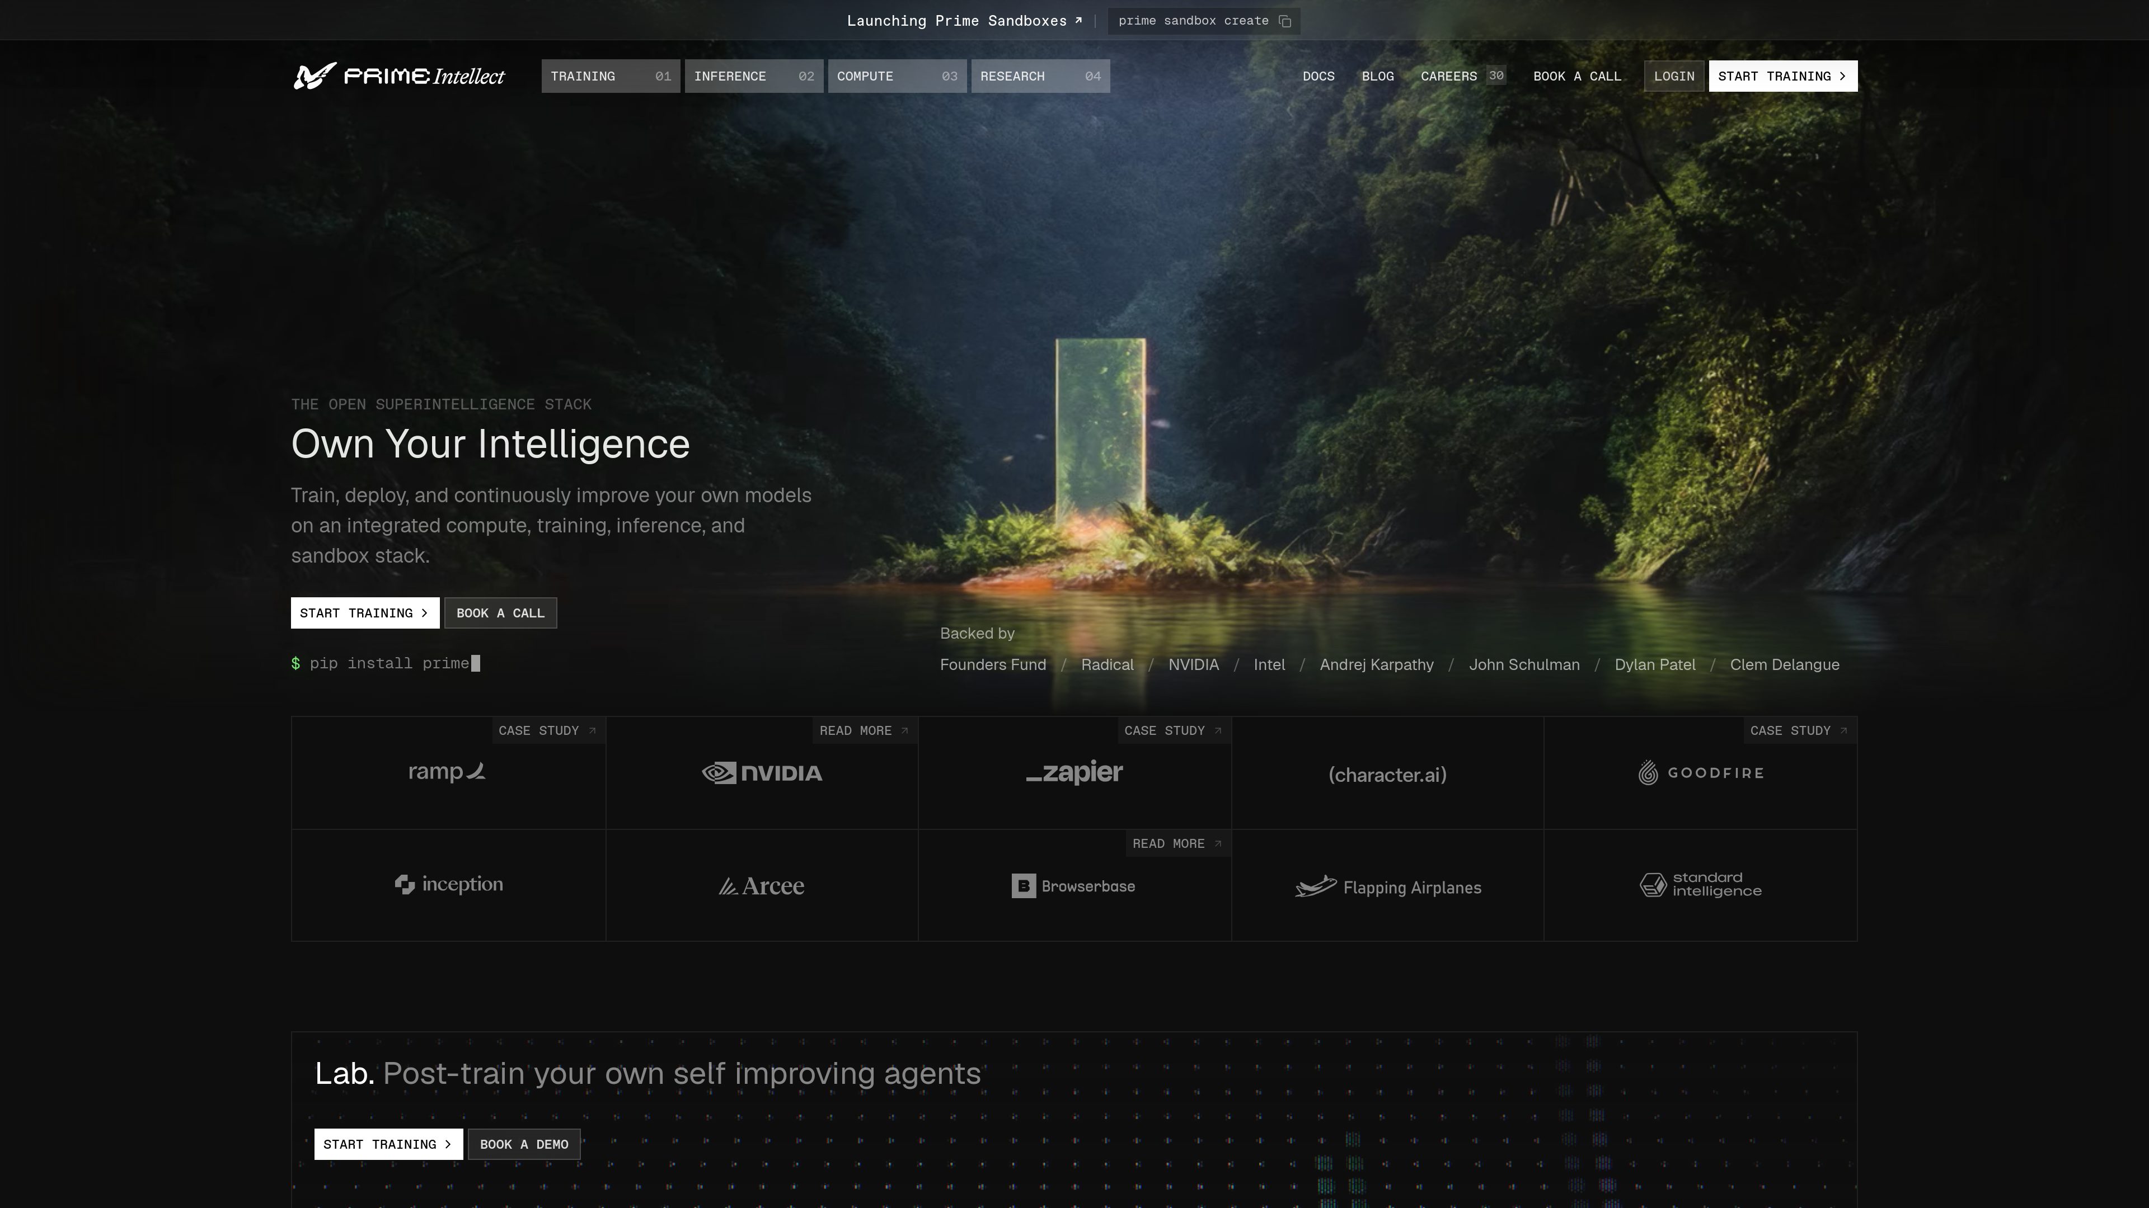Click the ramp logo
Image resolution: width=2149 pixels, height=1208 pixels.
[x=447, y=772]
